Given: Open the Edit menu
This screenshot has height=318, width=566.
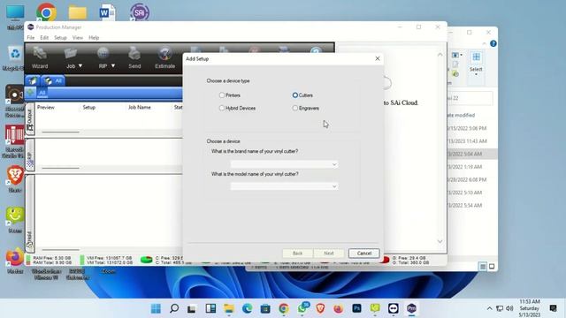Looking at the screenshot, I should click(x=44, y=37).
